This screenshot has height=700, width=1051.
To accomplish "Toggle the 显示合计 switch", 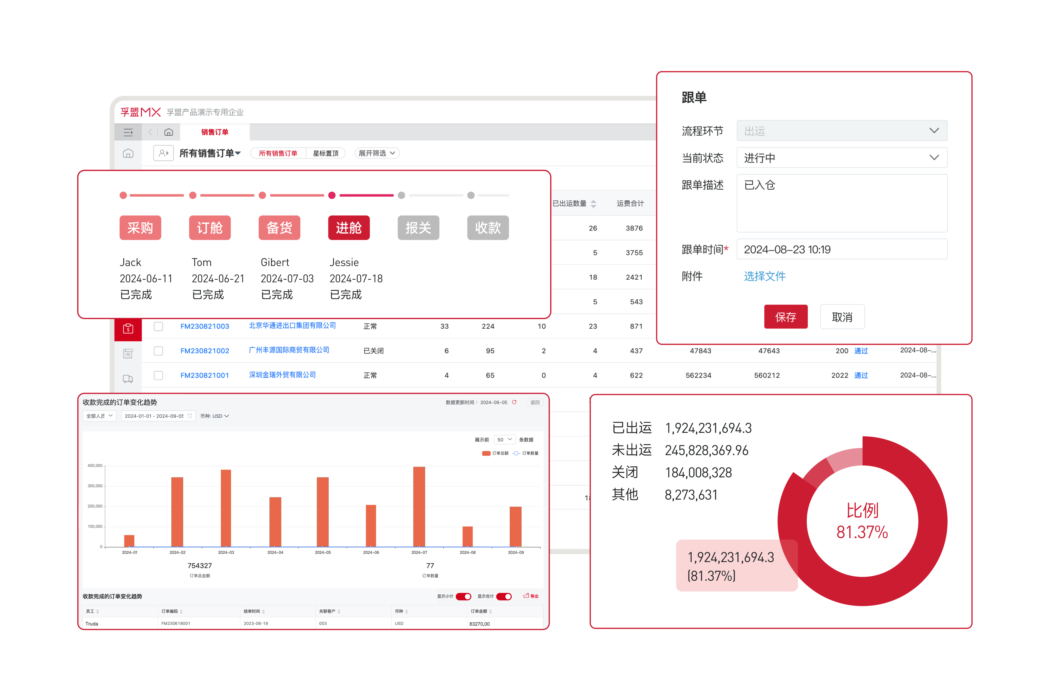I will (504, 596).
